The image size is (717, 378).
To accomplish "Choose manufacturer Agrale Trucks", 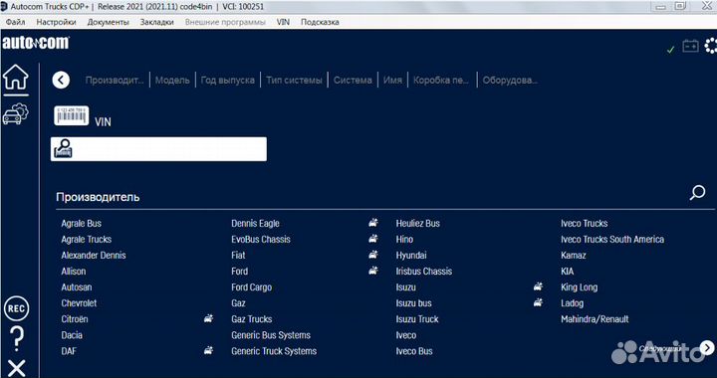I will pyautogui.click(x=87, y=239).
